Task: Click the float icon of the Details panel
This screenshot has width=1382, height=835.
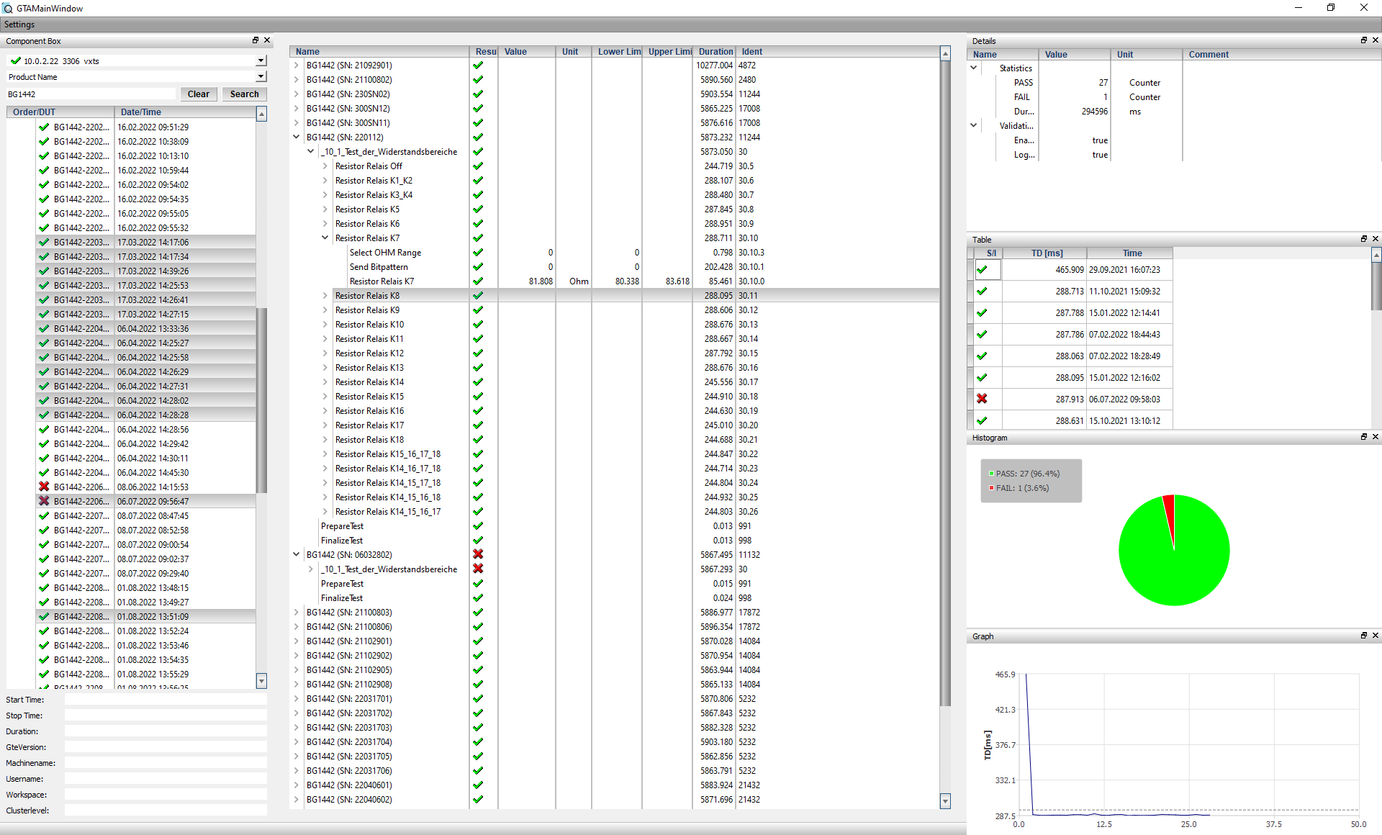Action: pos(1363,40)
